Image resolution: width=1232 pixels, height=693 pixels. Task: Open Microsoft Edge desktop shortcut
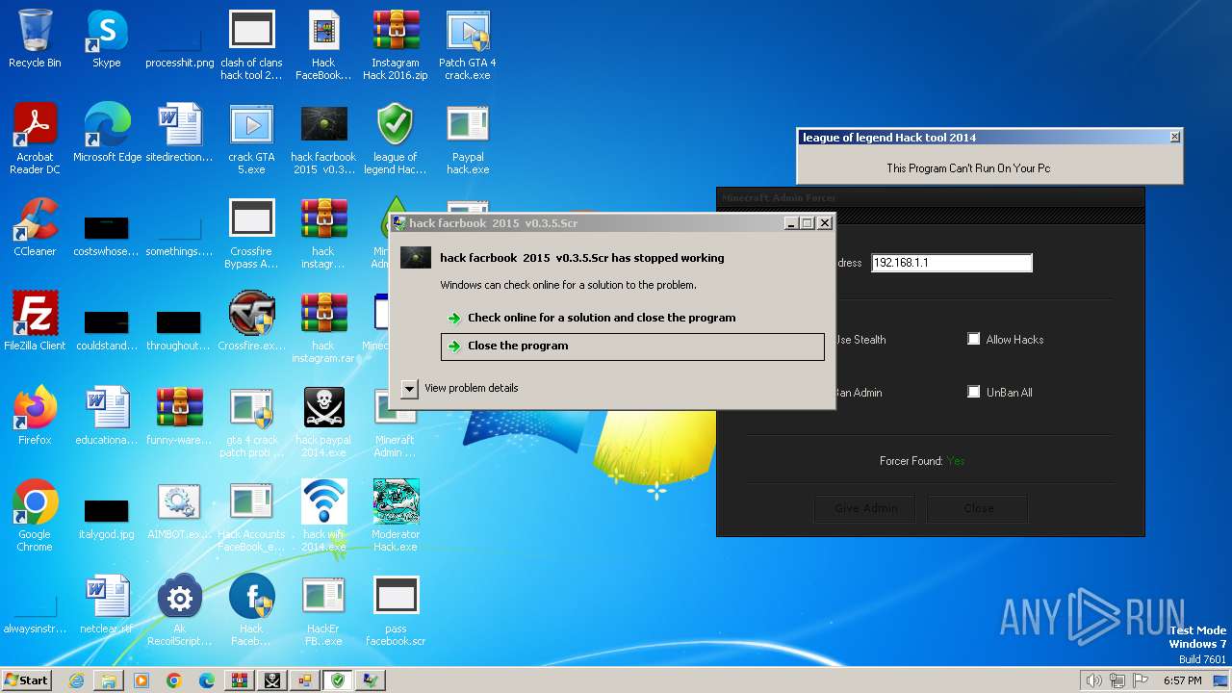click(107, 133)
